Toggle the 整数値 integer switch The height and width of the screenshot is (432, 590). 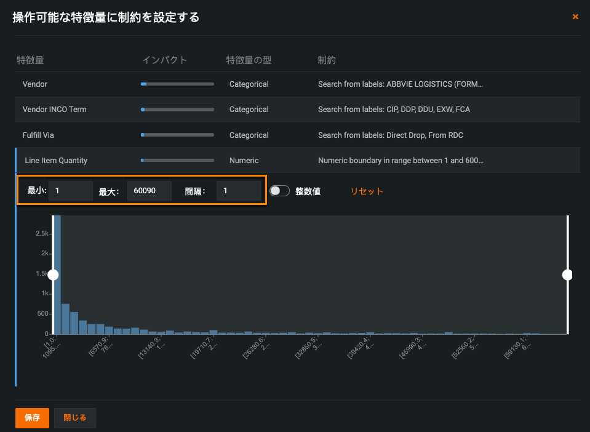tap(279, 191)
